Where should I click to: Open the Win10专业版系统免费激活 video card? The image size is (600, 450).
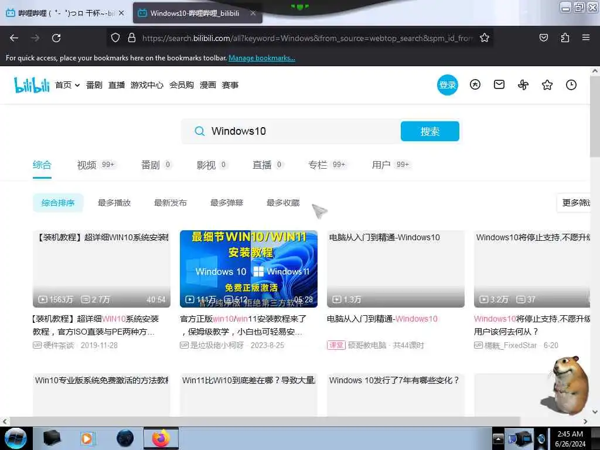101,395
